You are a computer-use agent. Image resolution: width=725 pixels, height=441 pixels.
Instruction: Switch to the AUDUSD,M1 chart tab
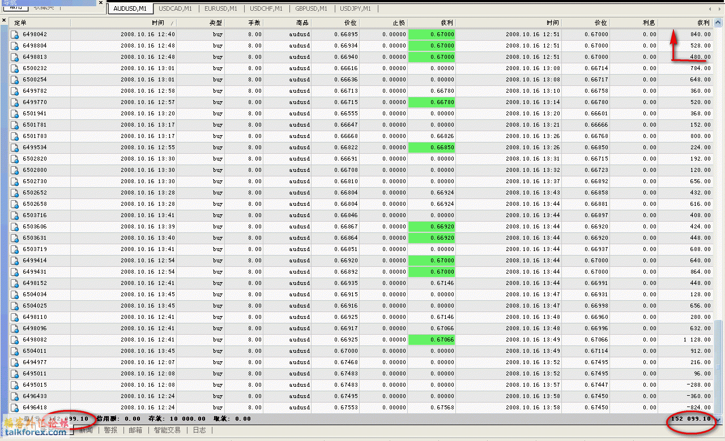click(x=130, y=8)
